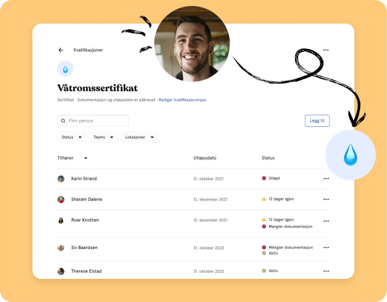387x302 pixels.
Task: Click the Legg til button
Action: point(317,121)
